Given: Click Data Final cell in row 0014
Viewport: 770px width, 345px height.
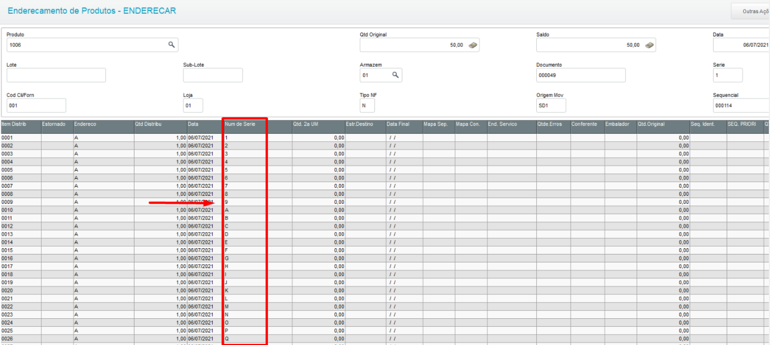Looking at the screenshot, I should 404,243.
